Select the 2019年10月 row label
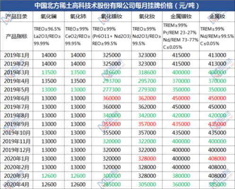Image resolution: width=235 pixels, height=189 pixels. tap(17, 133)
